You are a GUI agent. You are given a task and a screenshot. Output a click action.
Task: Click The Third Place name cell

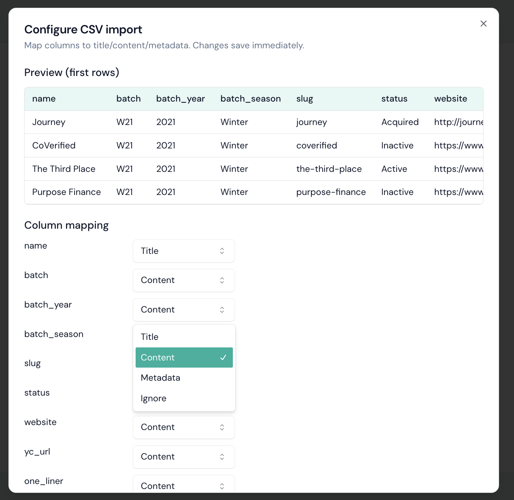coord(64,169)
